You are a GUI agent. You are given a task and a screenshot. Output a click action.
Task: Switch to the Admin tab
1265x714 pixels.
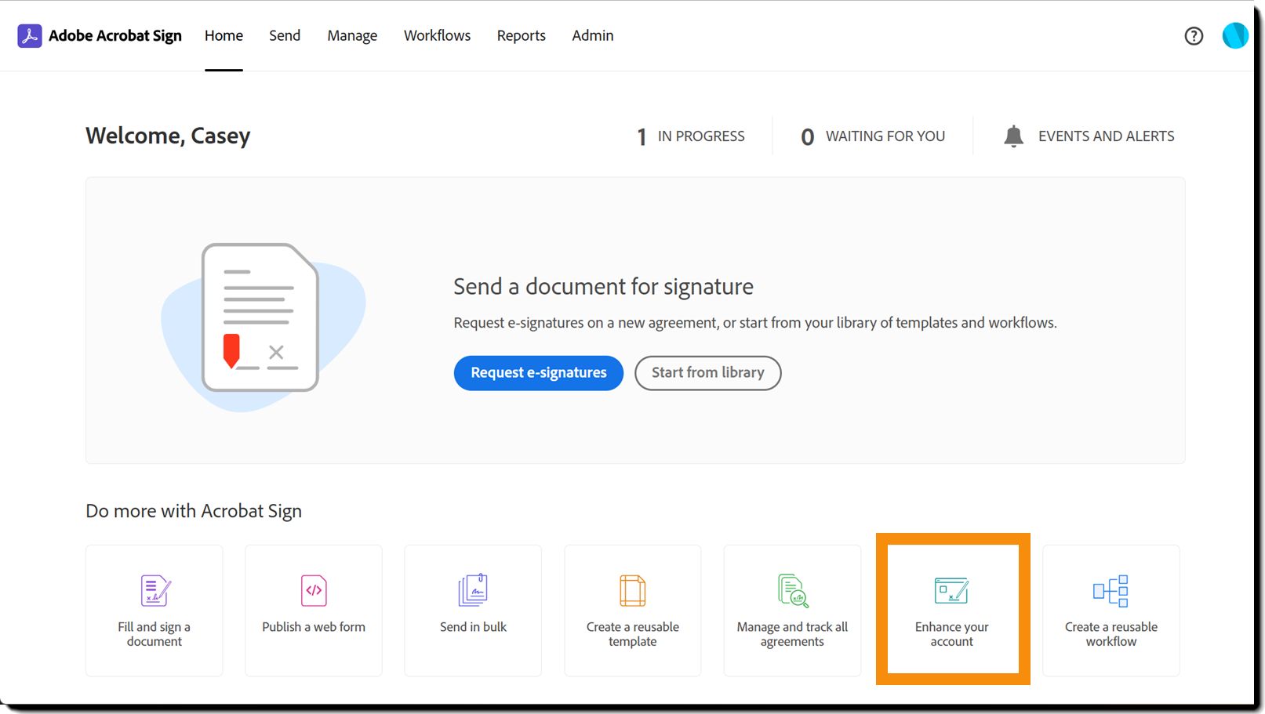click(x=593, y=36)
